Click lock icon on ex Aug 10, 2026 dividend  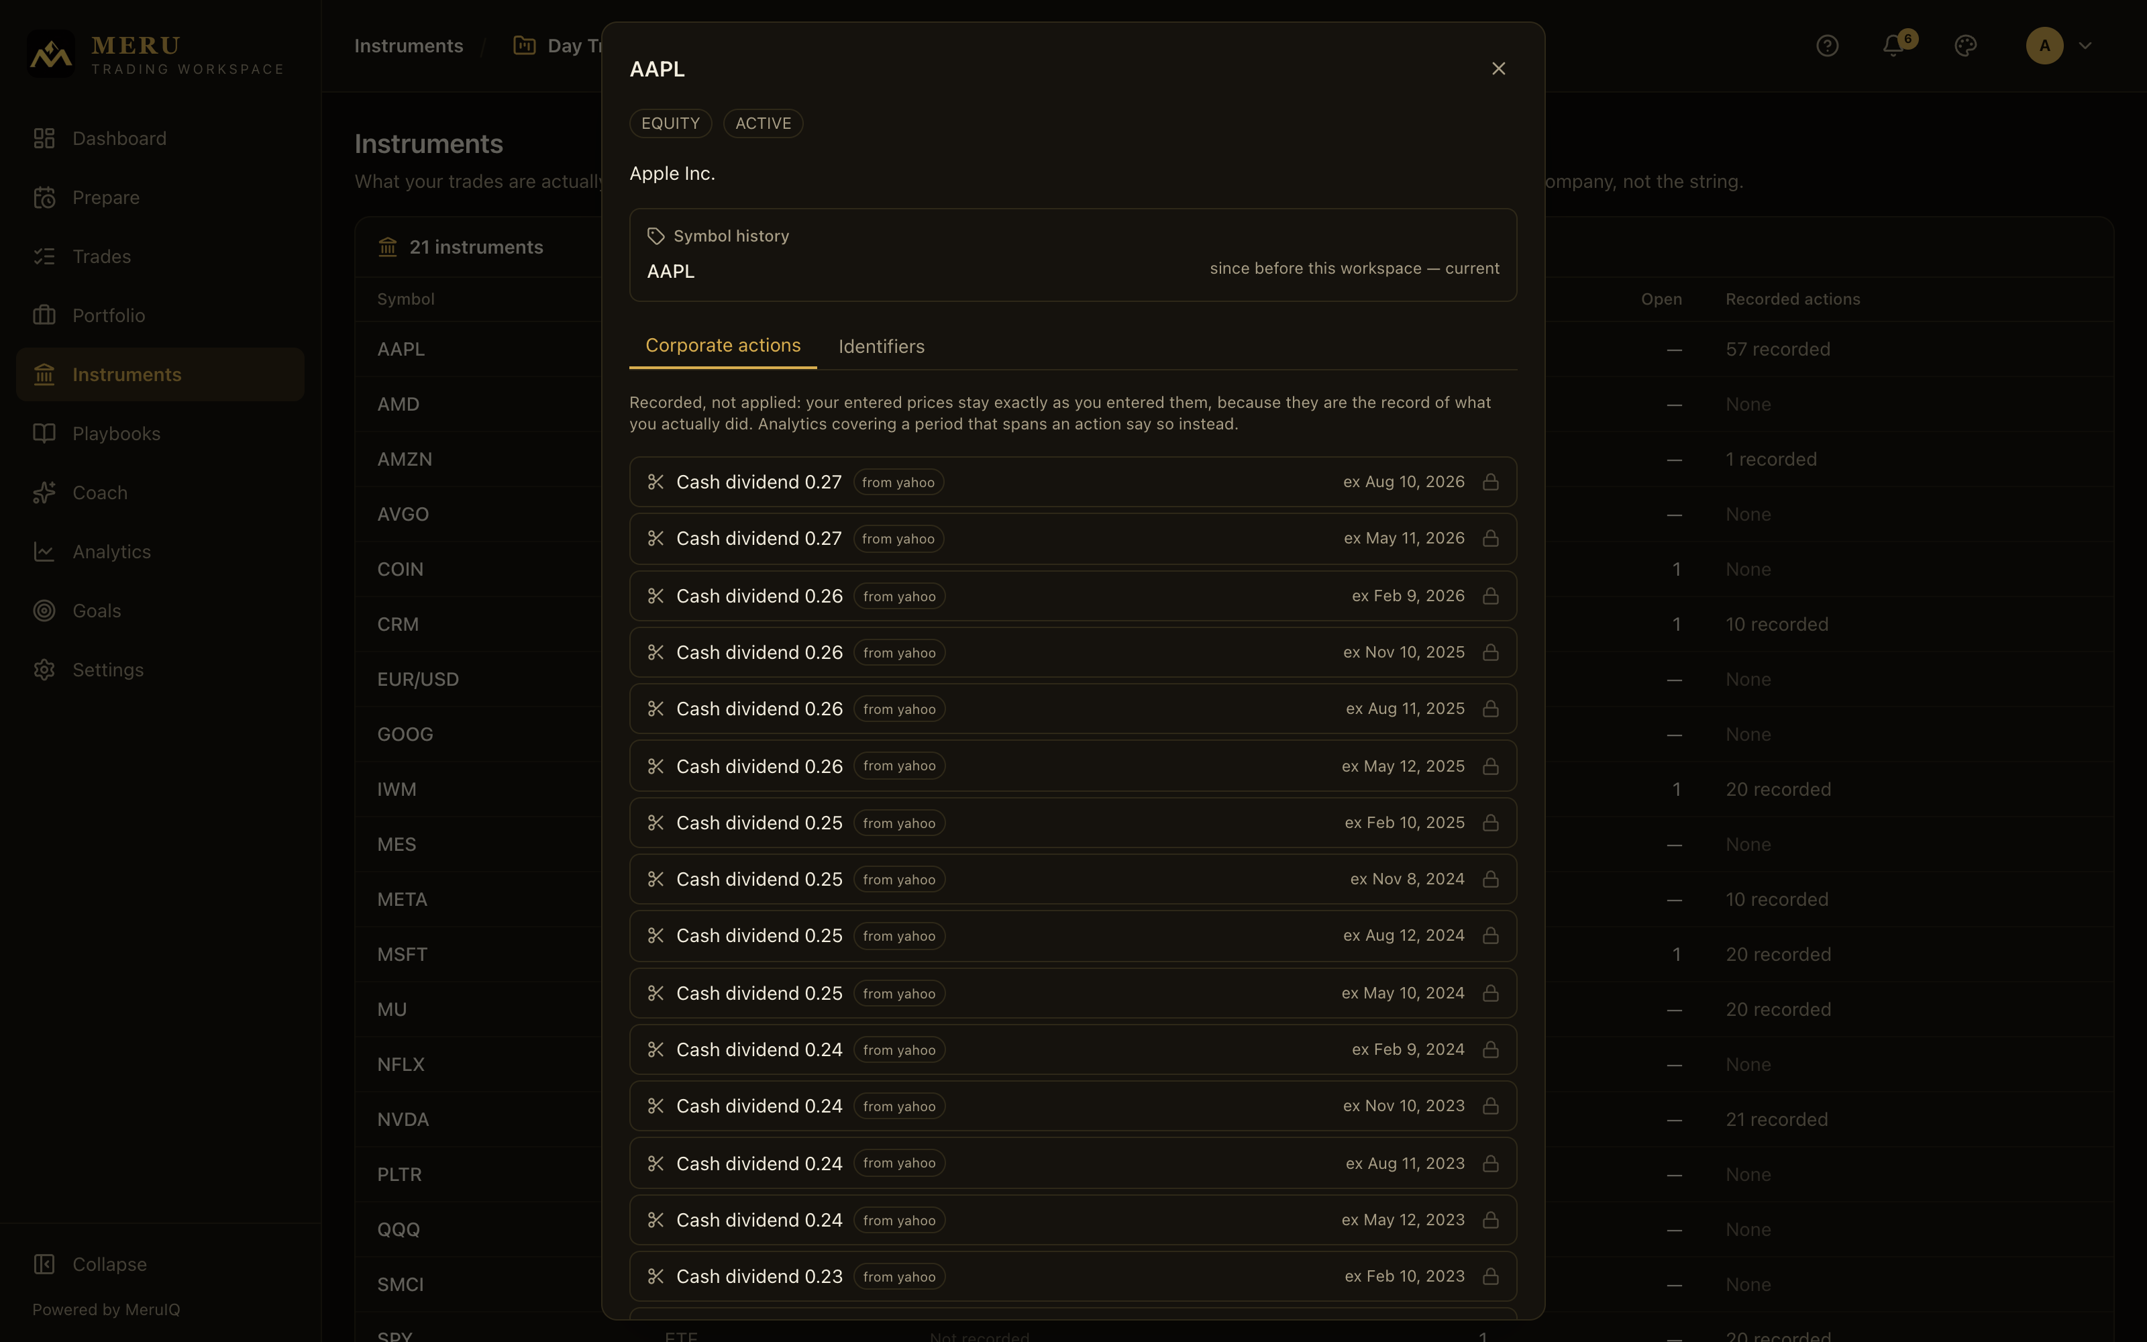click(1490, 482)
